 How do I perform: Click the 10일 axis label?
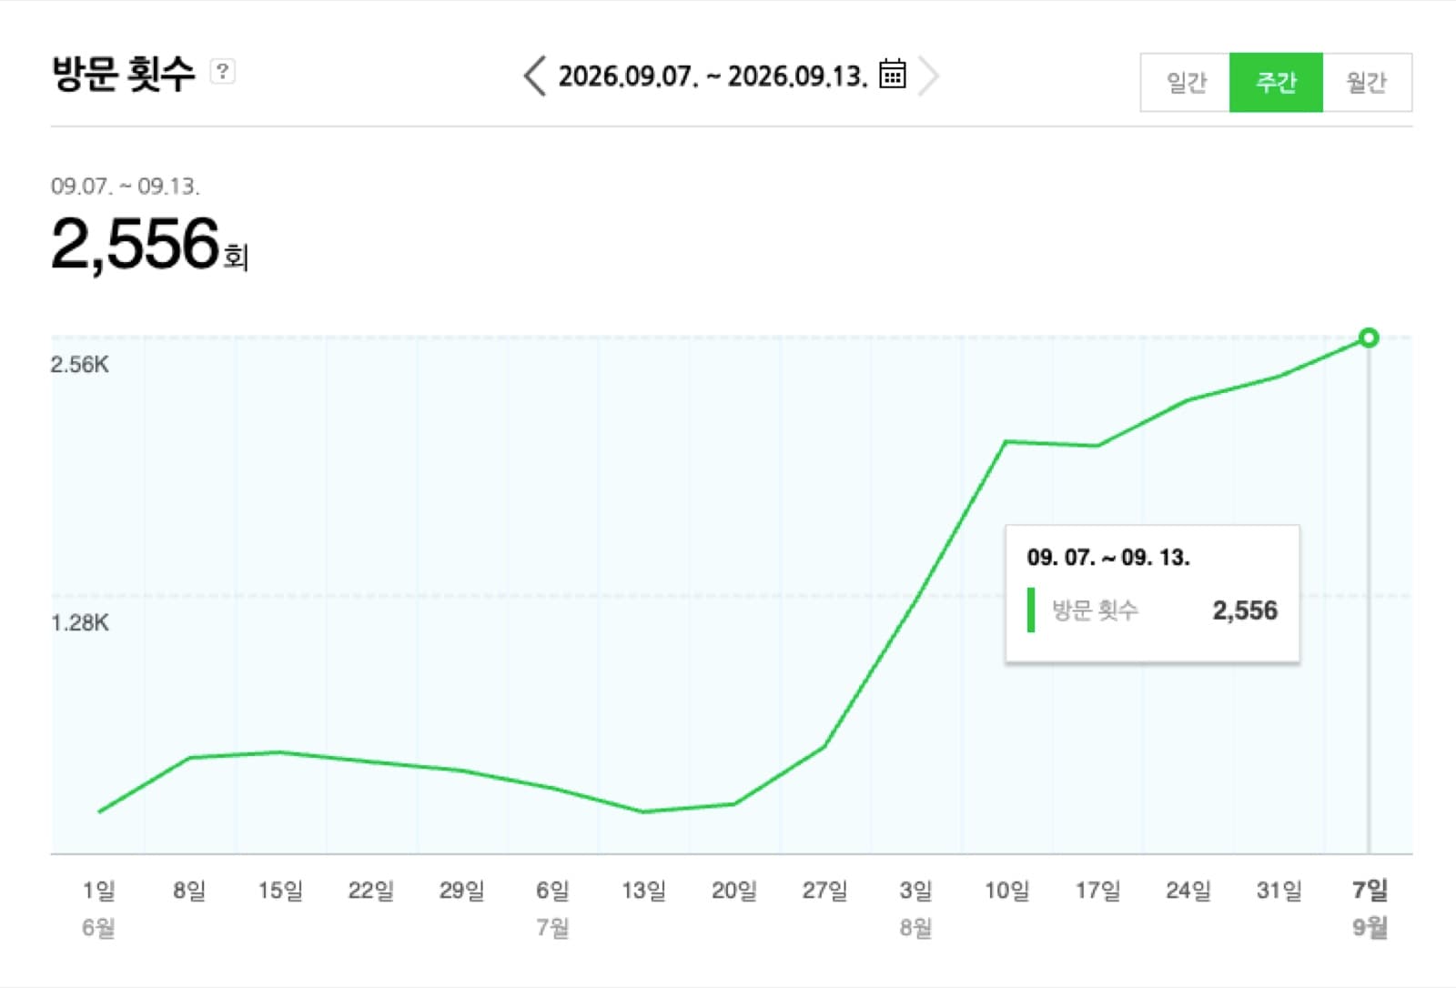1006,890
